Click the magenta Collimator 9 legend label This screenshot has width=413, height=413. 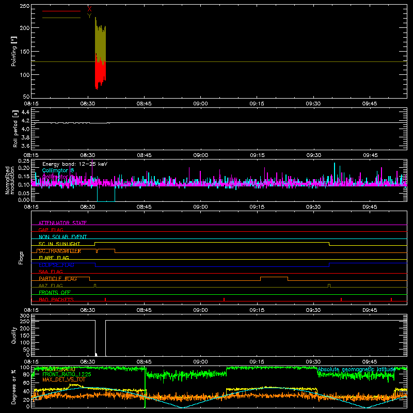(58, 177)
